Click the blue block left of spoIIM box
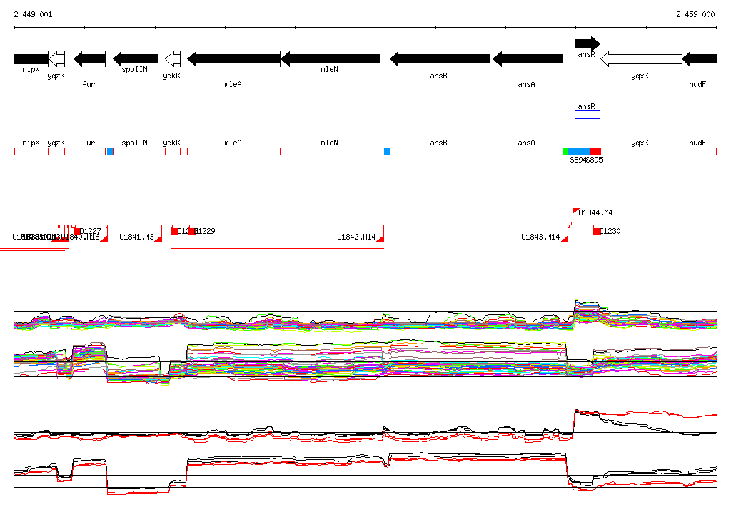The height and width of the screenshot is (509, 731). coord(110,151)
